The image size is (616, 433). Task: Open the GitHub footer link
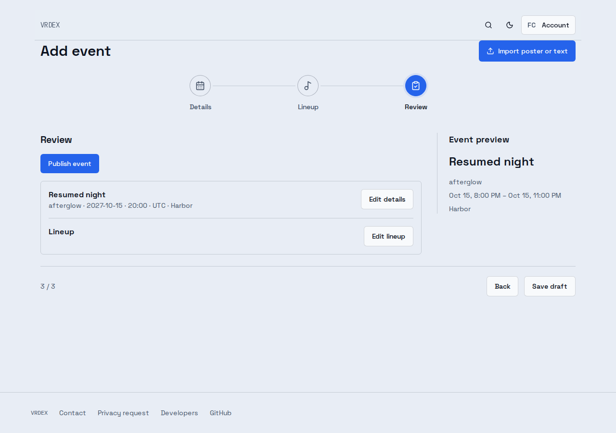pyautogui.click(x=220, y=413)
